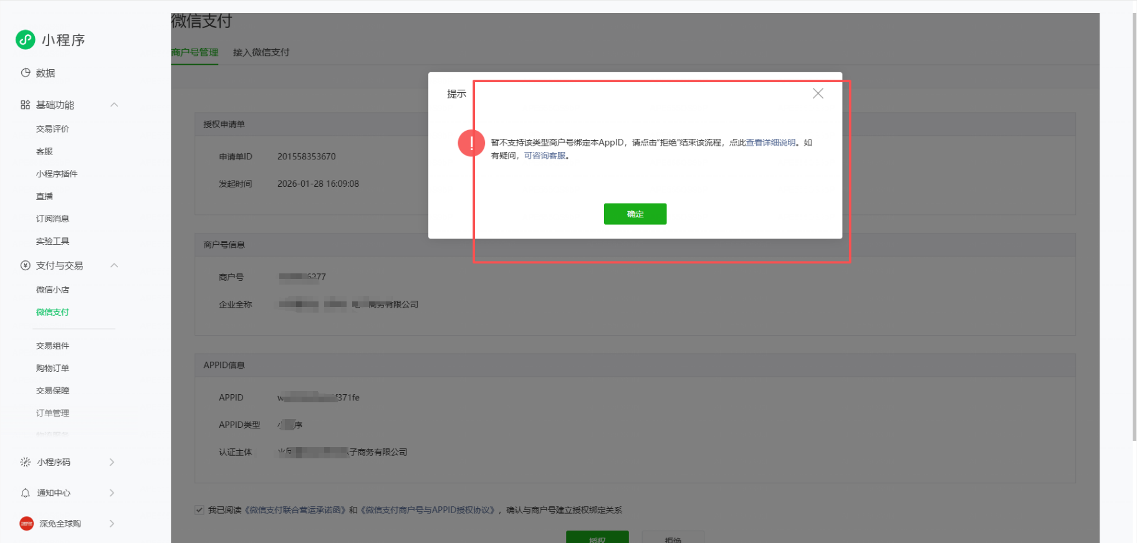The image size is (1137, 543).
Task: Expand the 小程序码 chevron arrow
Action: click(112, 462)
